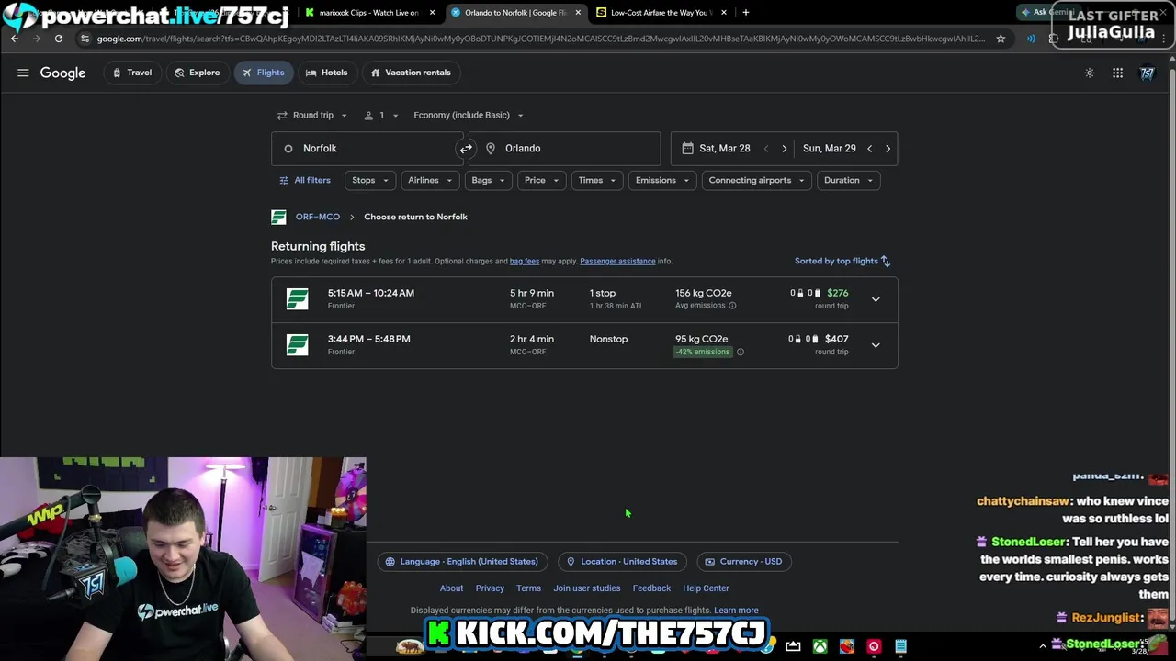
Task: Toggle the dark/light theme sun icon
Action: point(1090,73)
